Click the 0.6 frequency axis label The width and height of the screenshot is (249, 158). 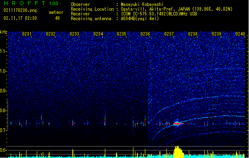pyautogui.click(x=3, y=150)
